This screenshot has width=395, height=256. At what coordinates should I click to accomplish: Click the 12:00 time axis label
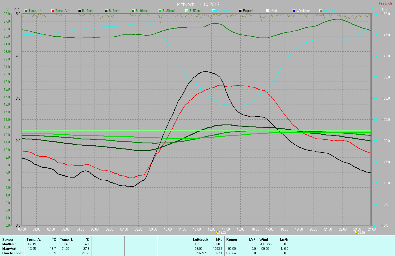(x=197, y=229)
